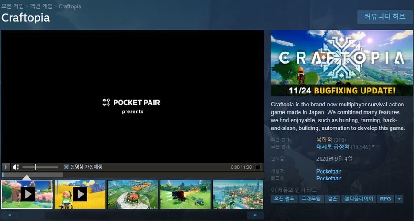
Task: Open publisher Pocketpair link
Action: point(329,179)
